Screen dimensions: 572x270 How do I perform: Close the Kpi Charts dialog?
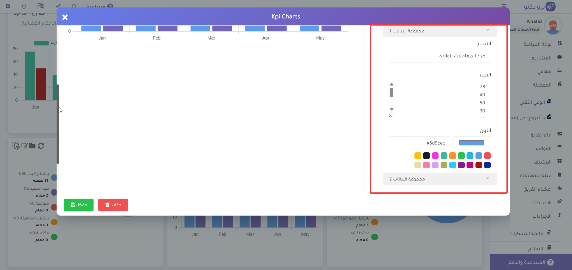pyautogui.click(x=65, y=17)
